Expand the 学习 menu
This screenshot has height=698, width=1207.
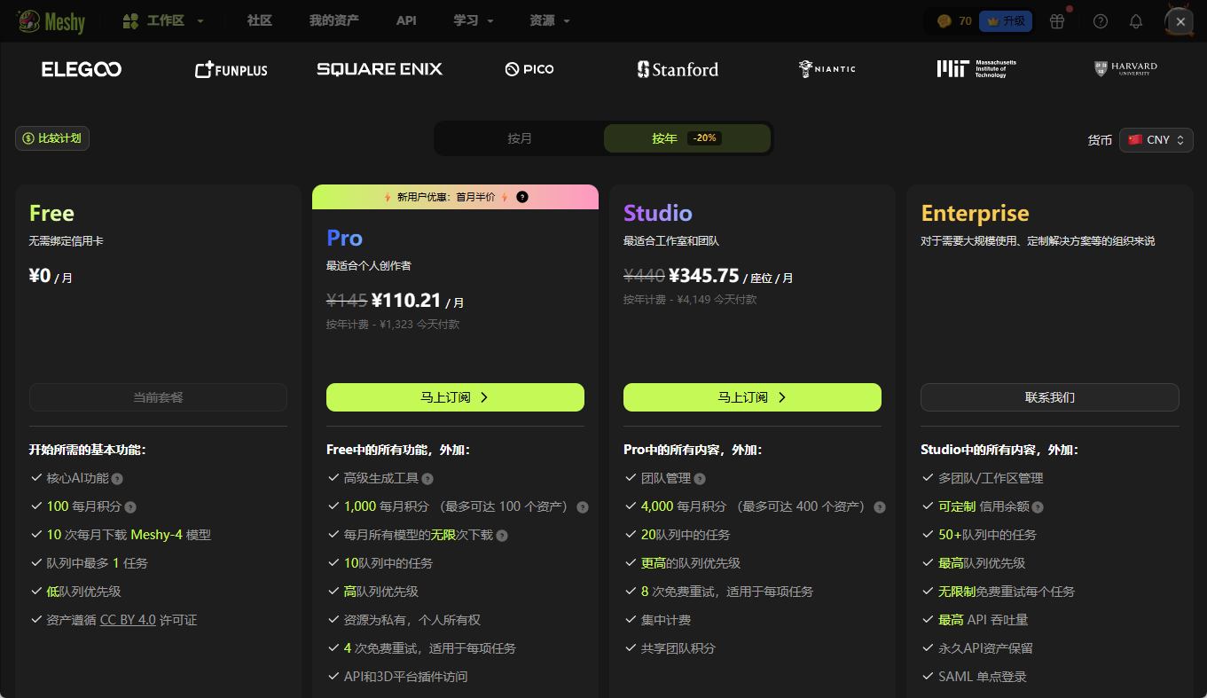474,20
